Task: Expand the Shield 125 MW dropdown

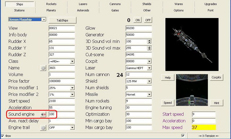Action: pos(149,81)
